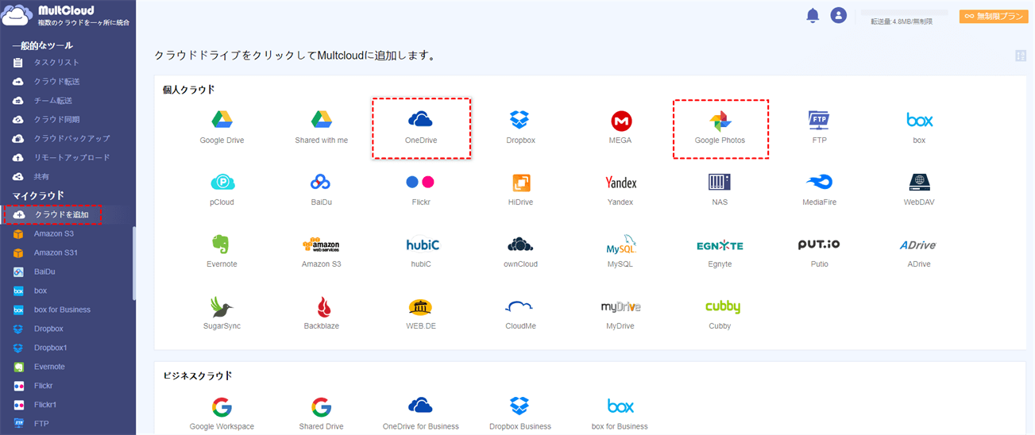Image resolution: width=1035 pixels, height=435 pixels.
Task: Add WEB.DE cloud
Action: point(420,313)
